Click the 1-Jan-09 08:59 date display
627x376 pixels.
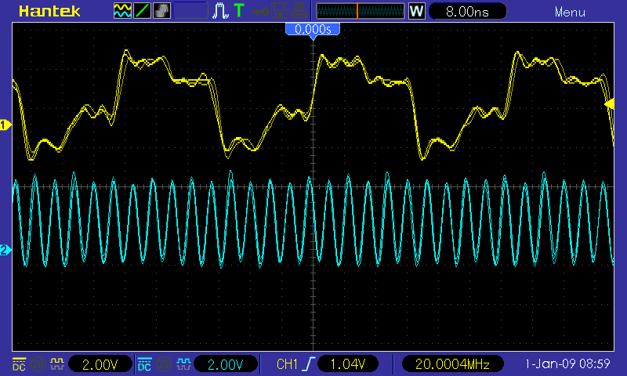pos(567,363)
